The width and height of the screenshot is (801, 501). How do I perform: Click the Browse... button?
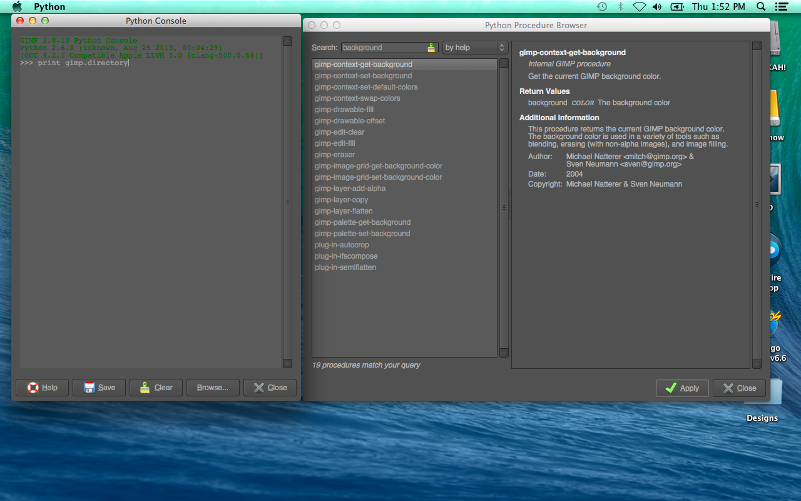point(213,388)
